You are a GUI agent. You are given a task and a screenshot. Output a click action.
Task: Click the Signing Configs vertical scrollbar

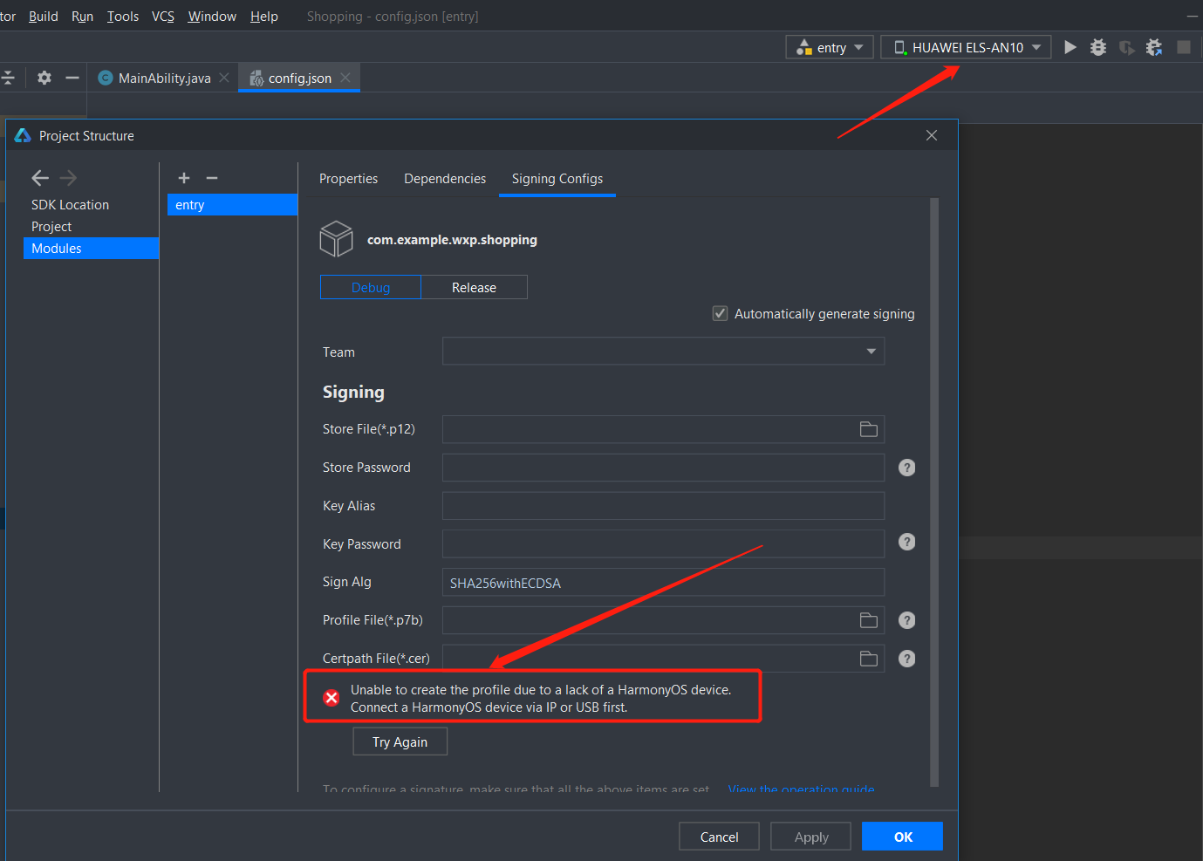934,493
